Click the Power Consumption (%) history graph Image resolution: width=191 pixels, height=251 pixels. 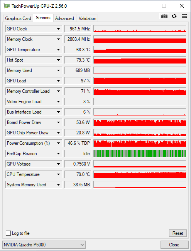(140, 143)
